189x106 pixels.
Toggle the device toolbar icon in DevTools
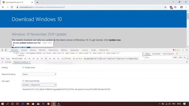(x=6, y=50)
